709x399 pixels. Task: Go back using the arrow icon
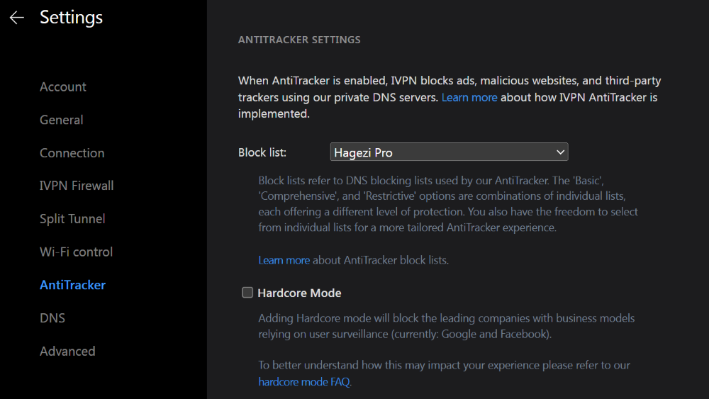(x=17, y=18)
